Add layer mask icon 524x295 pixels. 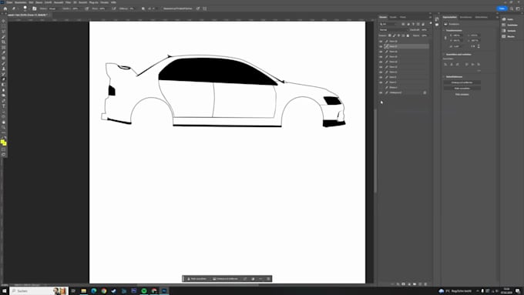(x=403, y=284)
